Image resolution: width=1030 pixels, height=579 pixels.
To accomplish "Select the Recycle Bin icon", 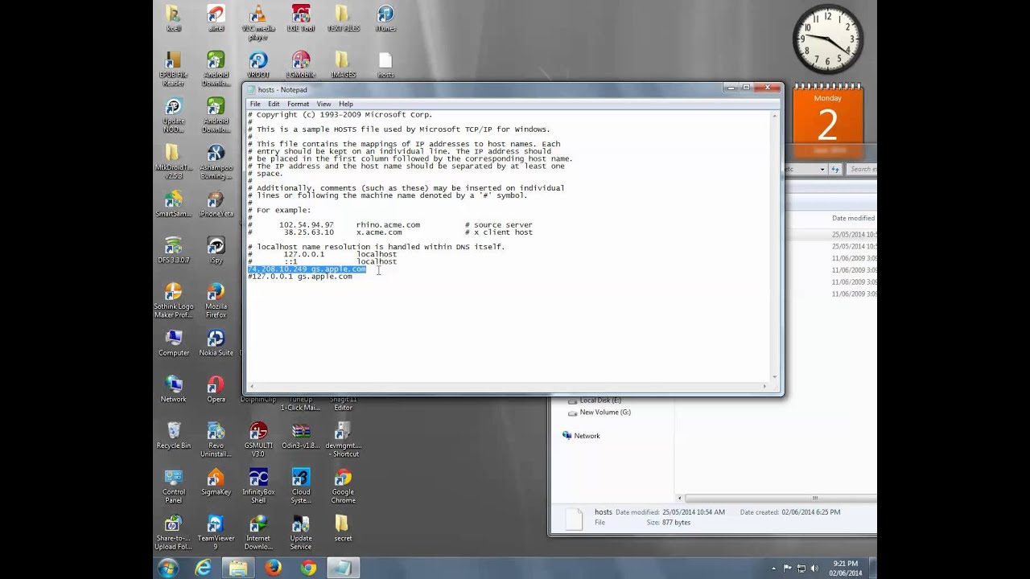I will tap(173, 436).
